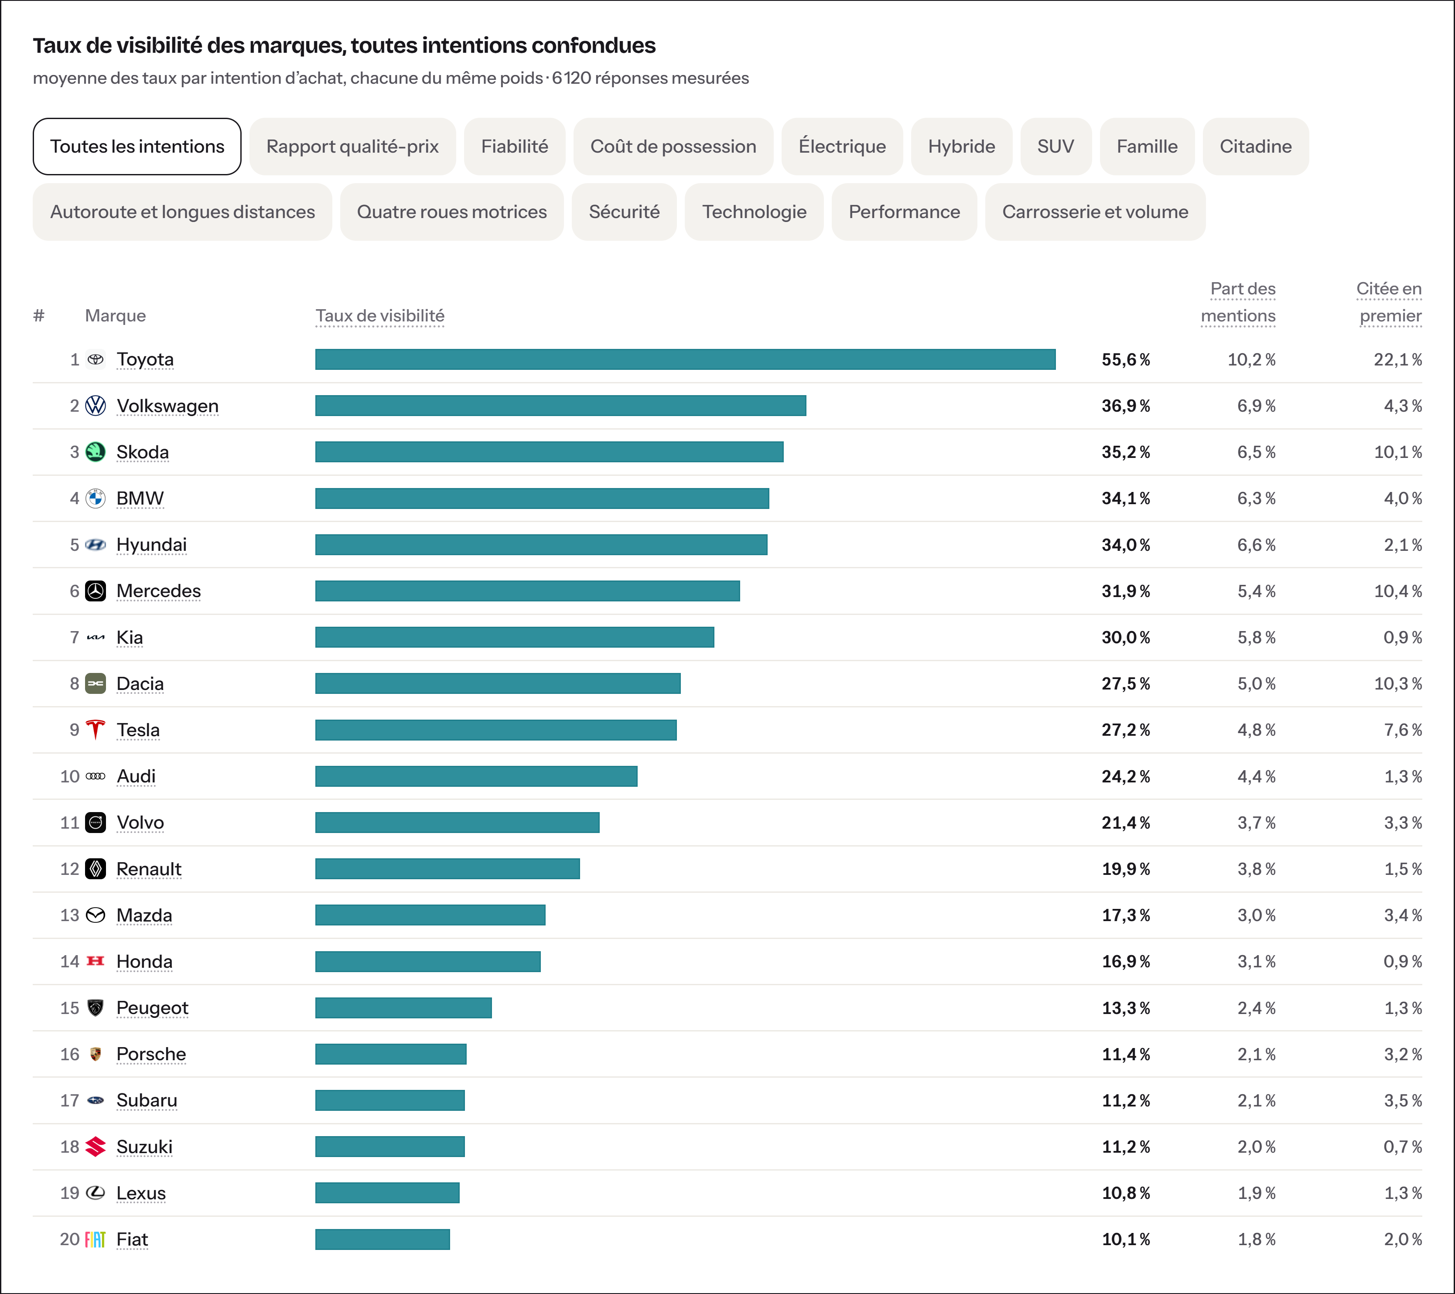The image size is (1455, 1294).
Task: Open the Lexus brand link
Action: click(x=141, y=1194)
